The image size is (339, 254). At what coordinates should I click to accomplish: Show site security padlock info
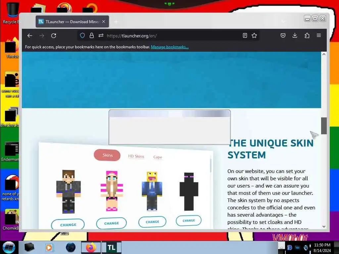92,35
